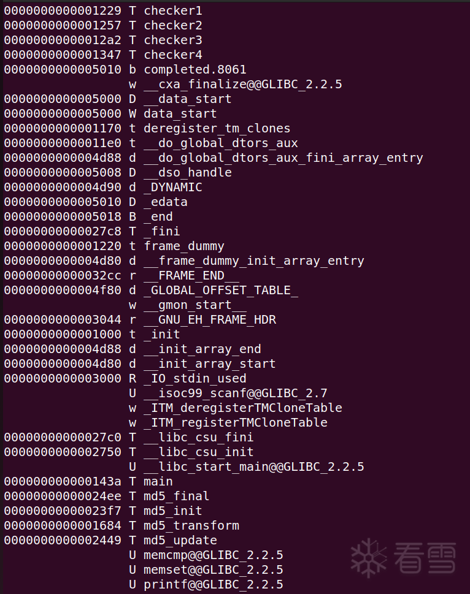
Task: Click the md5_update symbol name
Action: 180,540
